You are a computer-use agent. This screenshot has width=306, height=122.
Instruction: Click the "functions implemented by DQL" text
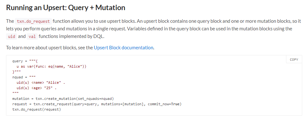pyautogui.click(x=71, y=36)
